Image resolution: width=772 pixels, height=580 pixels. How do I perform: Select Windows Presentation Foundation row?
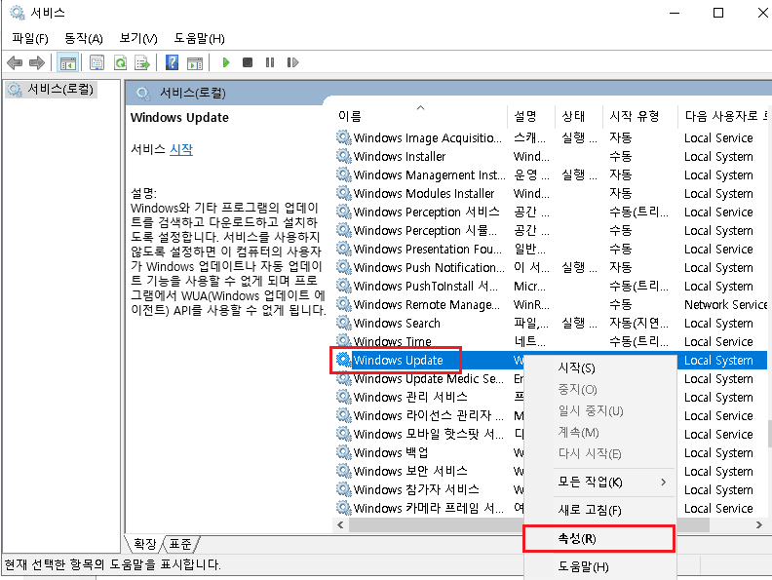tap(551, 249)
